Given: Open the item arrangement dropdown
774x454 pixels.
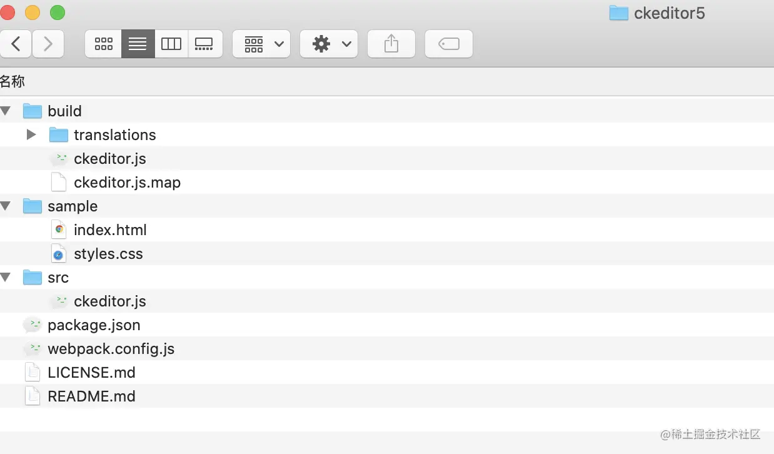Looking at the screenshot, I should tap(261, 44).
